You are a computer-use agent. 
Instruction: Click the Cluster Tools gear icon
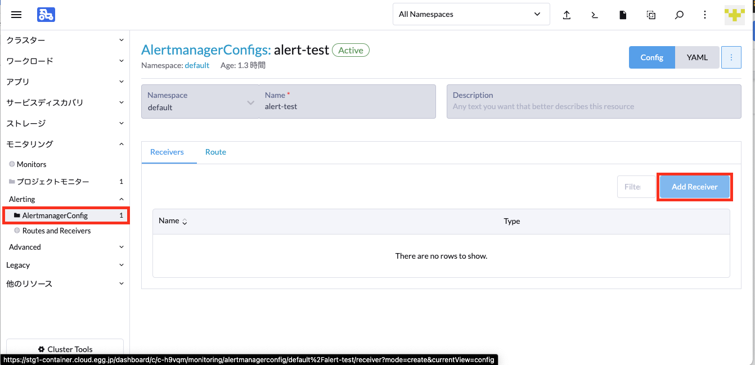click(x=41, y=349)
